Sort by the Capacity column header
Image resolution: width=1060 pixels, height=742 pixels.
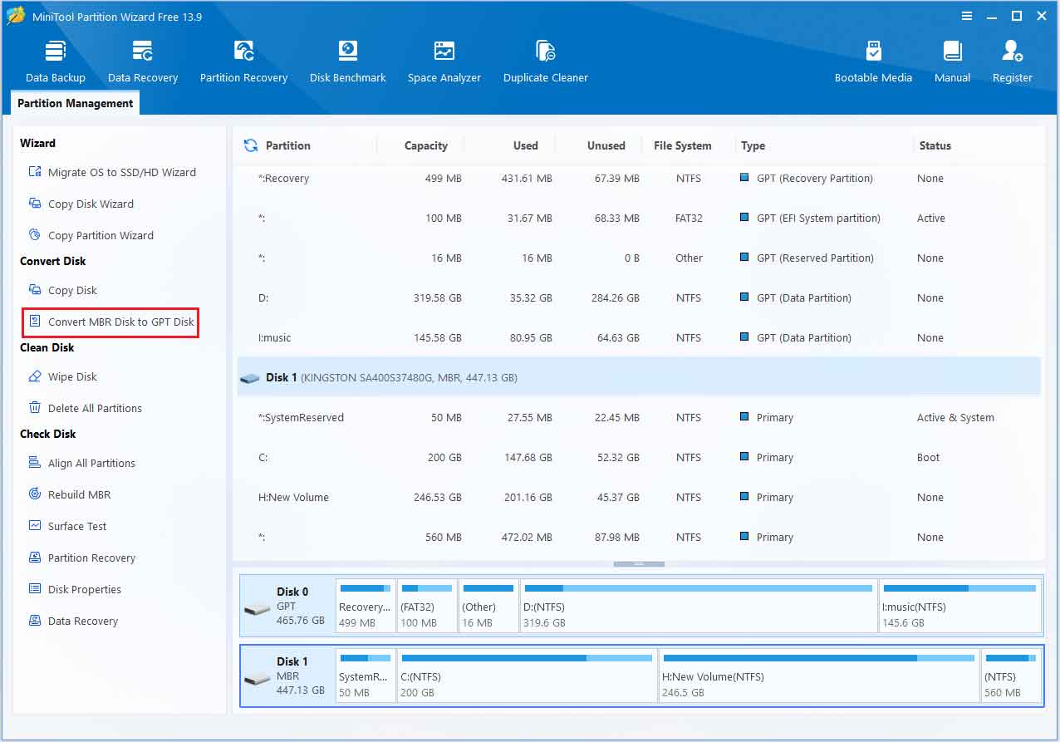[426, 145]
